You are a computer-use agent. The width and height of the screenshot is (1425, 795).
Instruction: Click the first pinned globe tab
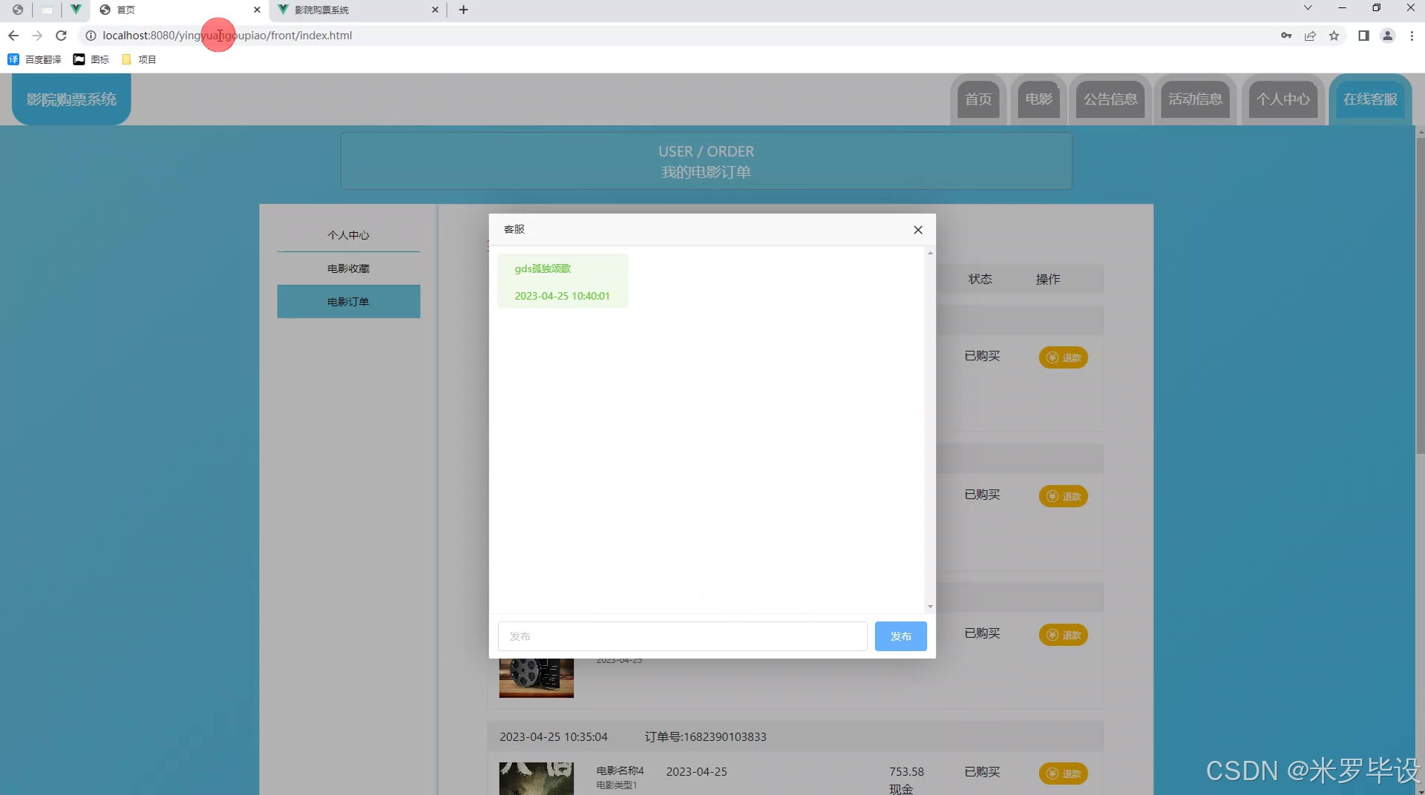(x=17, y=10)
